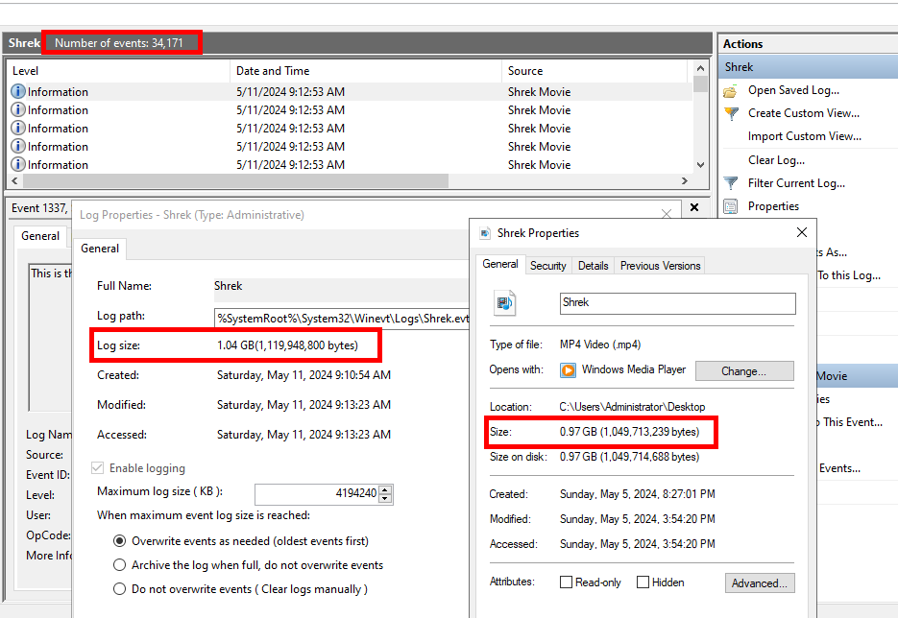The width and height of the screenshot is (898, 618).
Task: Close the Log Properties dialog
Action: pyautogui.click(x=666, y=214)
